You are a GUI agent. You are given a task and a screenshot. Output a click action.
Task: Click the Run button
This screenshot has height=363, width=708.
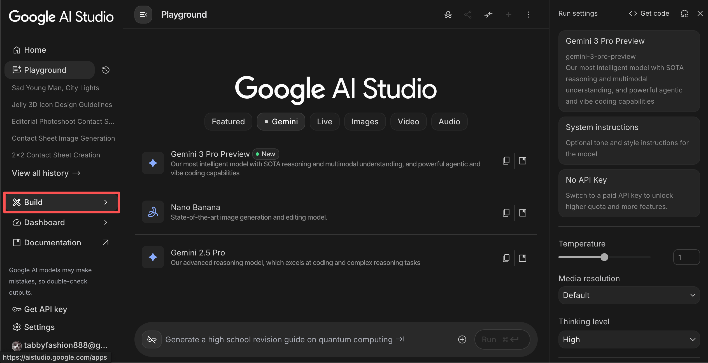pyautogui.click(x=502, y=339)
